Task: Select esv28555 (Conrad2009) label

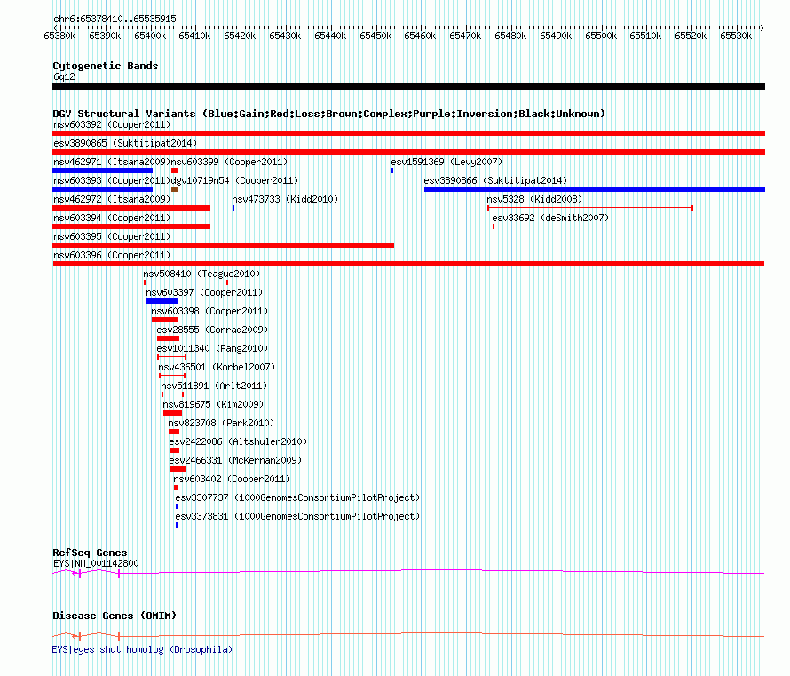Action: (212, 330)
